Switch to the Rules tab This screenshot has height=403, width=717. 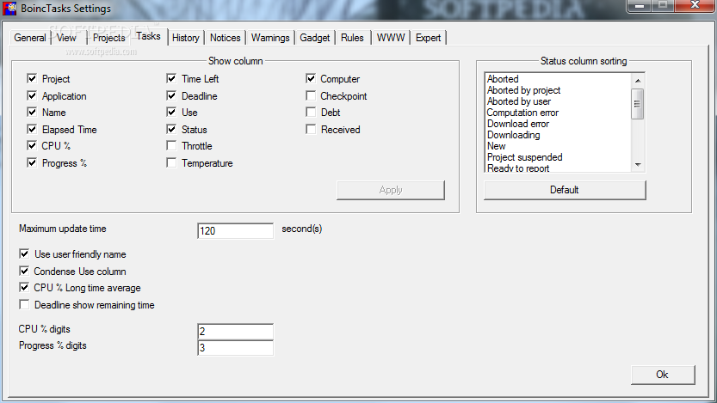[x=352, y=38]
